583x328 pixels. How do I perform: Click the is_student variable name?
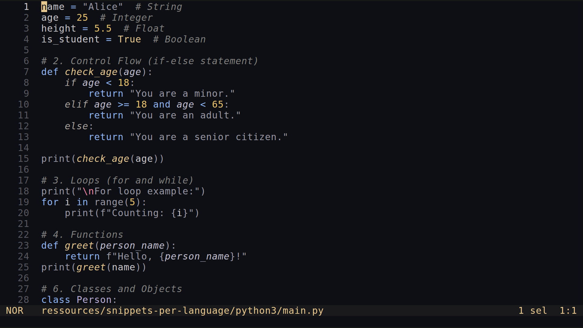point(70,39)
